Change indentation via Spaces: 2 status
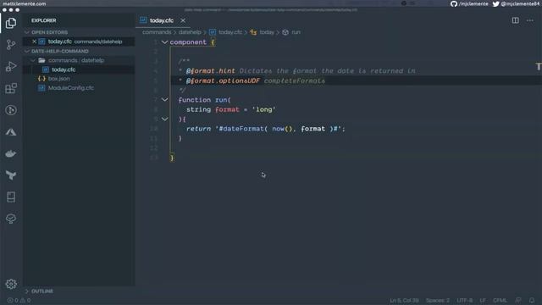This screenshot has height=305, width=542. pyautogui.click(x=438, y=301)
